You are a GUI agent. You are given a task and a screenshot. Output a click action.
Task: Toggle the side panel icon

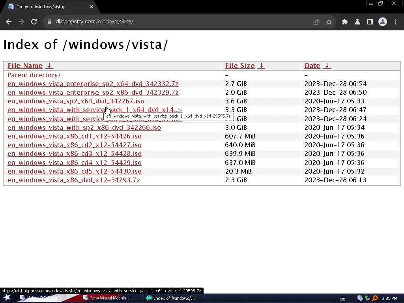click(x=370, y=22)
